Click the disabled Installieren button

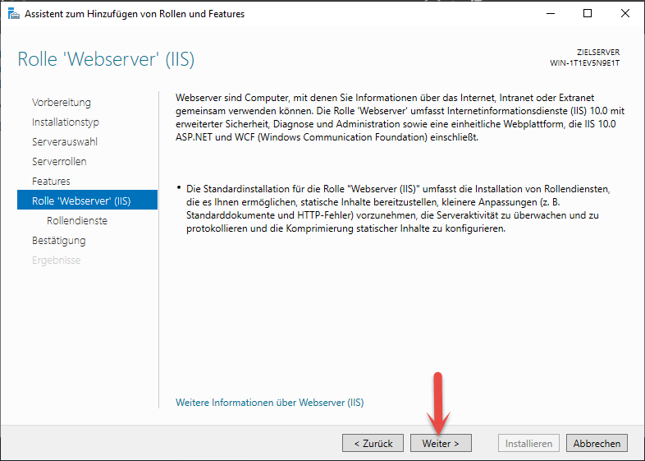point(528,443)
